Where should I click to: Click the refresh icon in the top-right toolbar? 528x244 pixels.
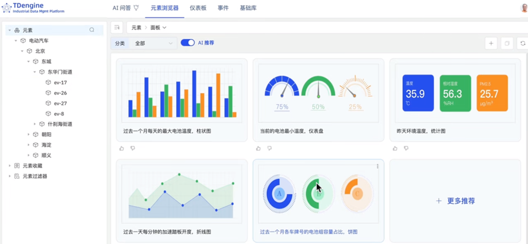(523, 43)
